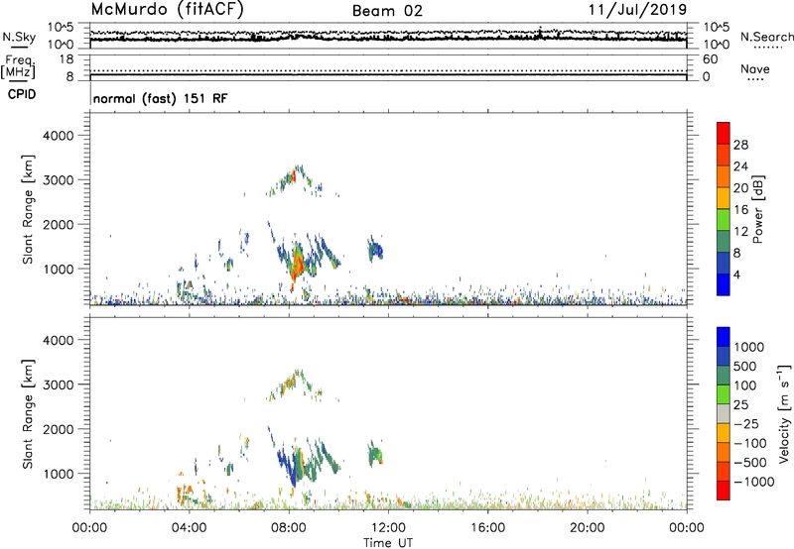Select the CPID row label
The width and height of the screenshot is (794, 549).
pos(22,94)
